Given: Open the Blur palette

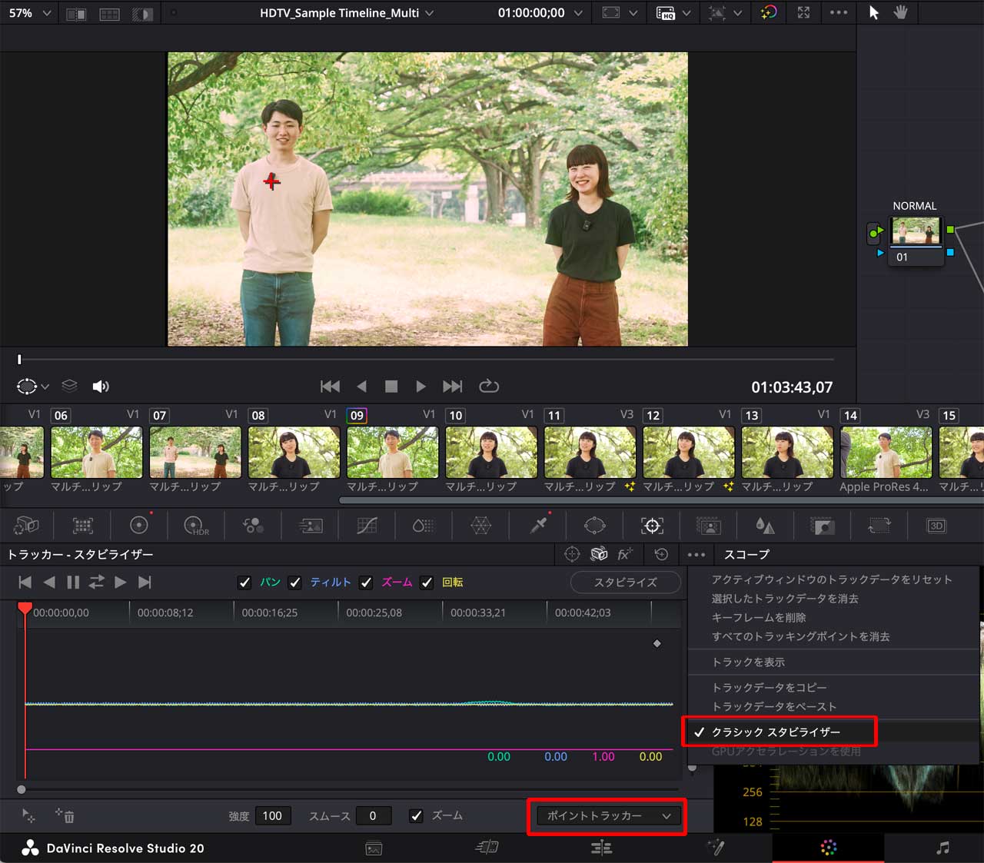Looking at the screenshot, I should pyautogui.click(x=765, y=526).
